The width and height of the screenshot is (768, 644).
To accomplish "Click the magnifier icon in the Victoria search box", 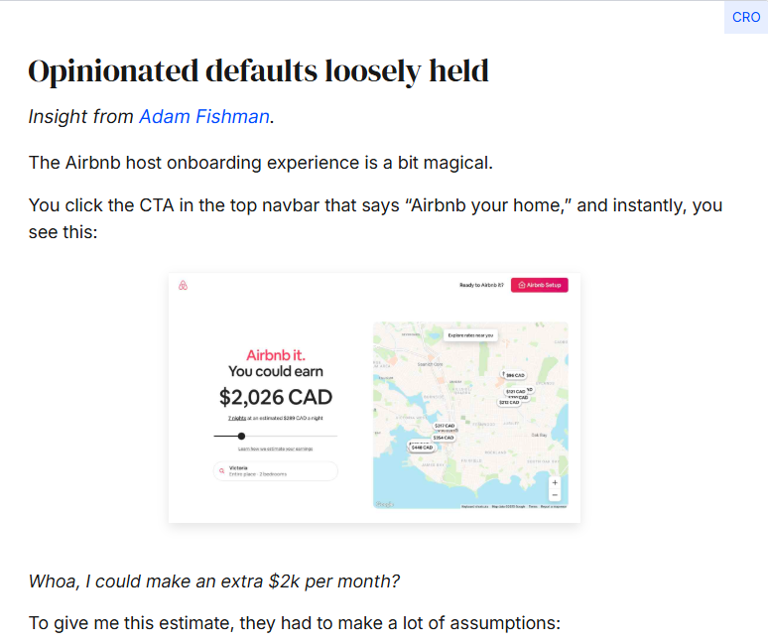I will (x=222, y=471).
